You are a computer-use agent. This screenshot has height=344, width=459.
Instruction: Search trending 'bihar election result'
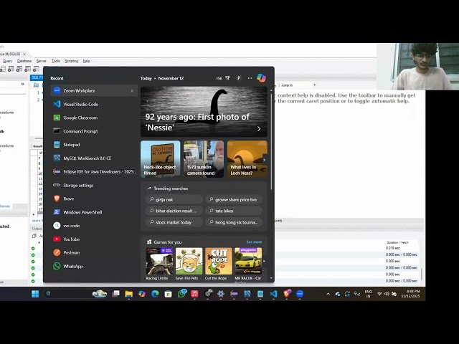point(174,211)
